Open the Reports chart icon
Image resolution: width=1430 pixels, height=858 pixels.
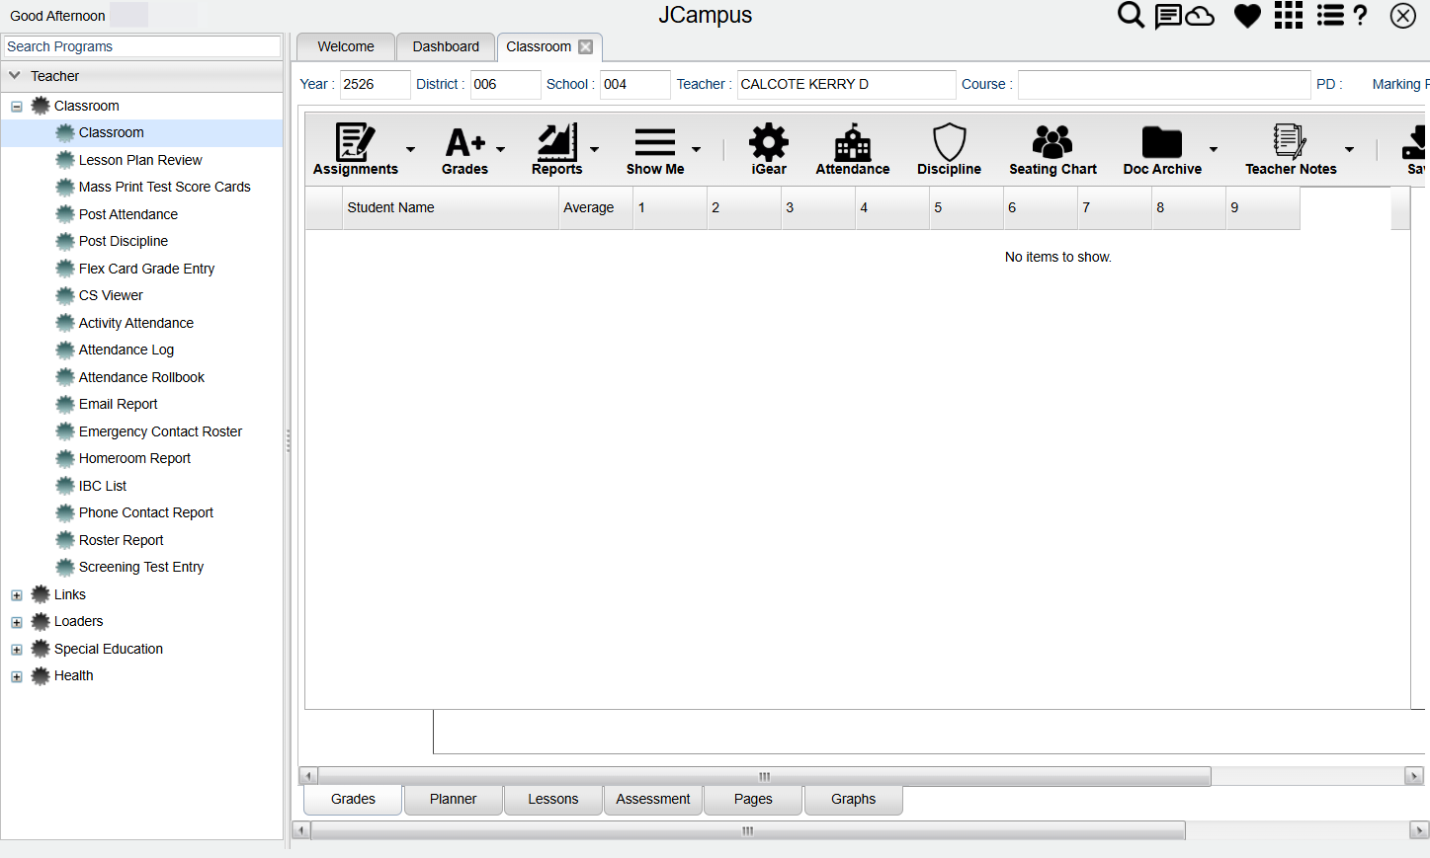[x=557, y=142]
